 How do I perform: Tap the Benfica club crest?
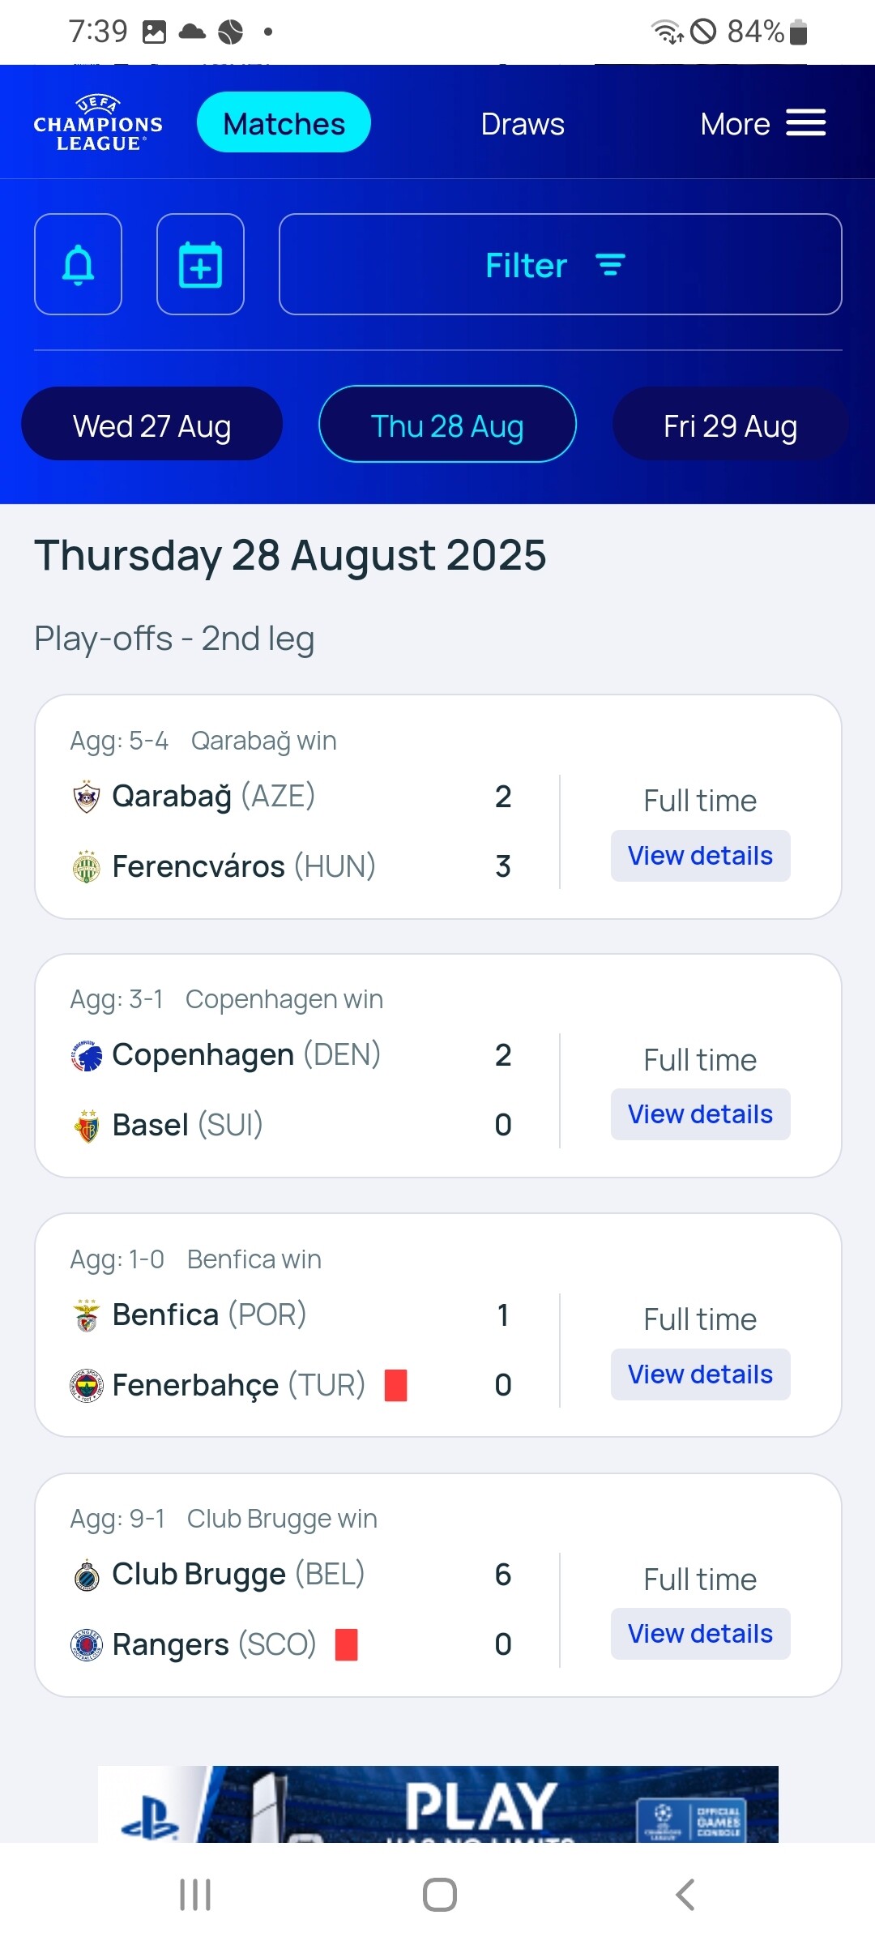(x=87, y=1315)
